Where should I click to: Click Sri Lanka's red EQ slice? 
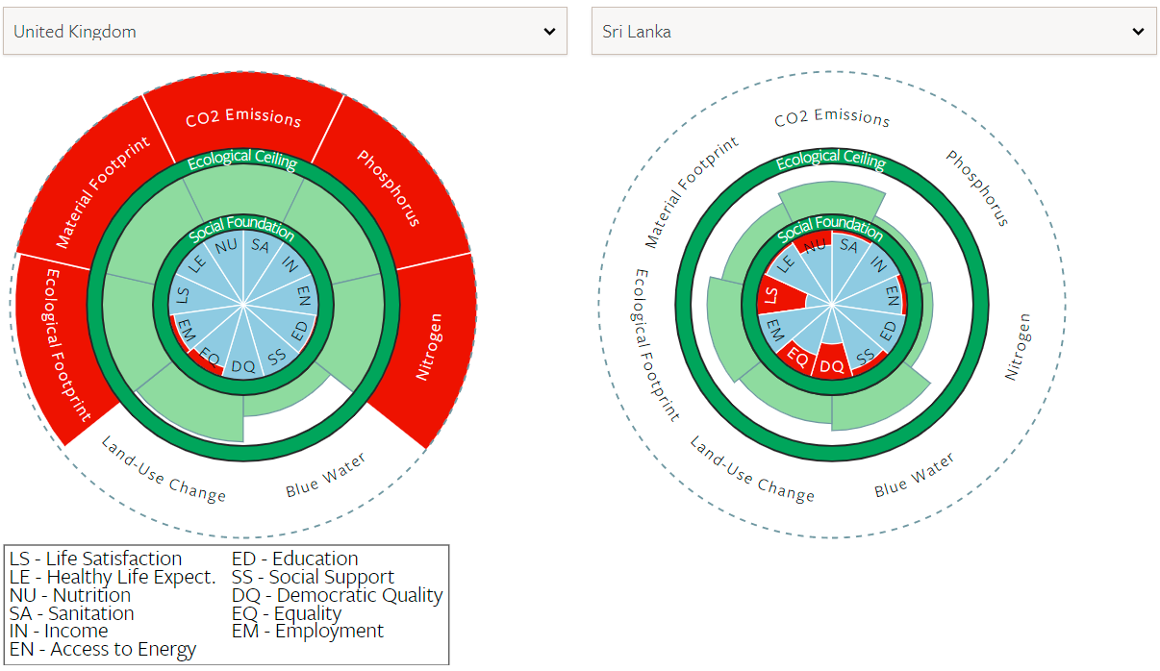[x=797, y=356]
